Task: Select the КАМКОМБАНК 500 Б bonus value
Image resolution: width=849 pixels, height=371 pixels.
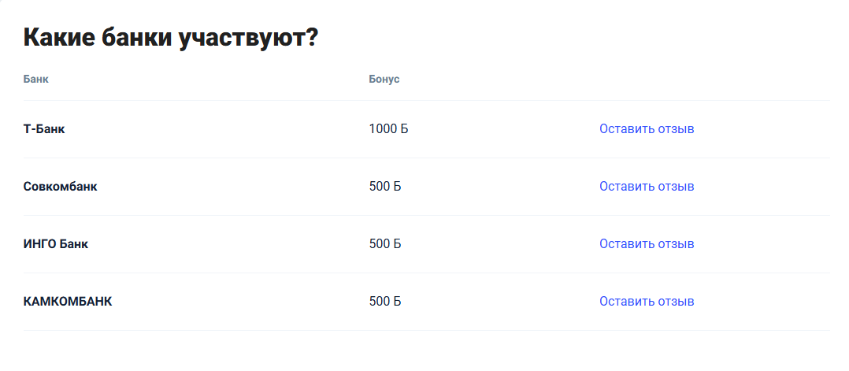Action: (385, 302)
